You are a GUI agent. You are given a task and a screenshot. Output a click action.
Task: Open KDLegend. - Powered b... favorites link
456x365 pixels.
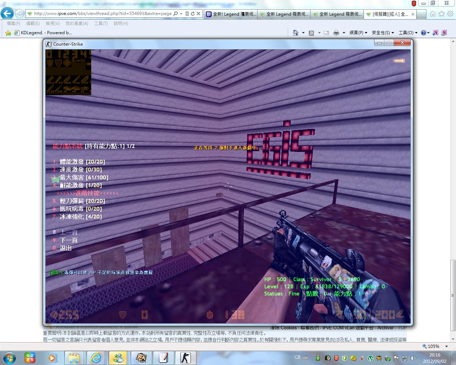click(43, 32)
